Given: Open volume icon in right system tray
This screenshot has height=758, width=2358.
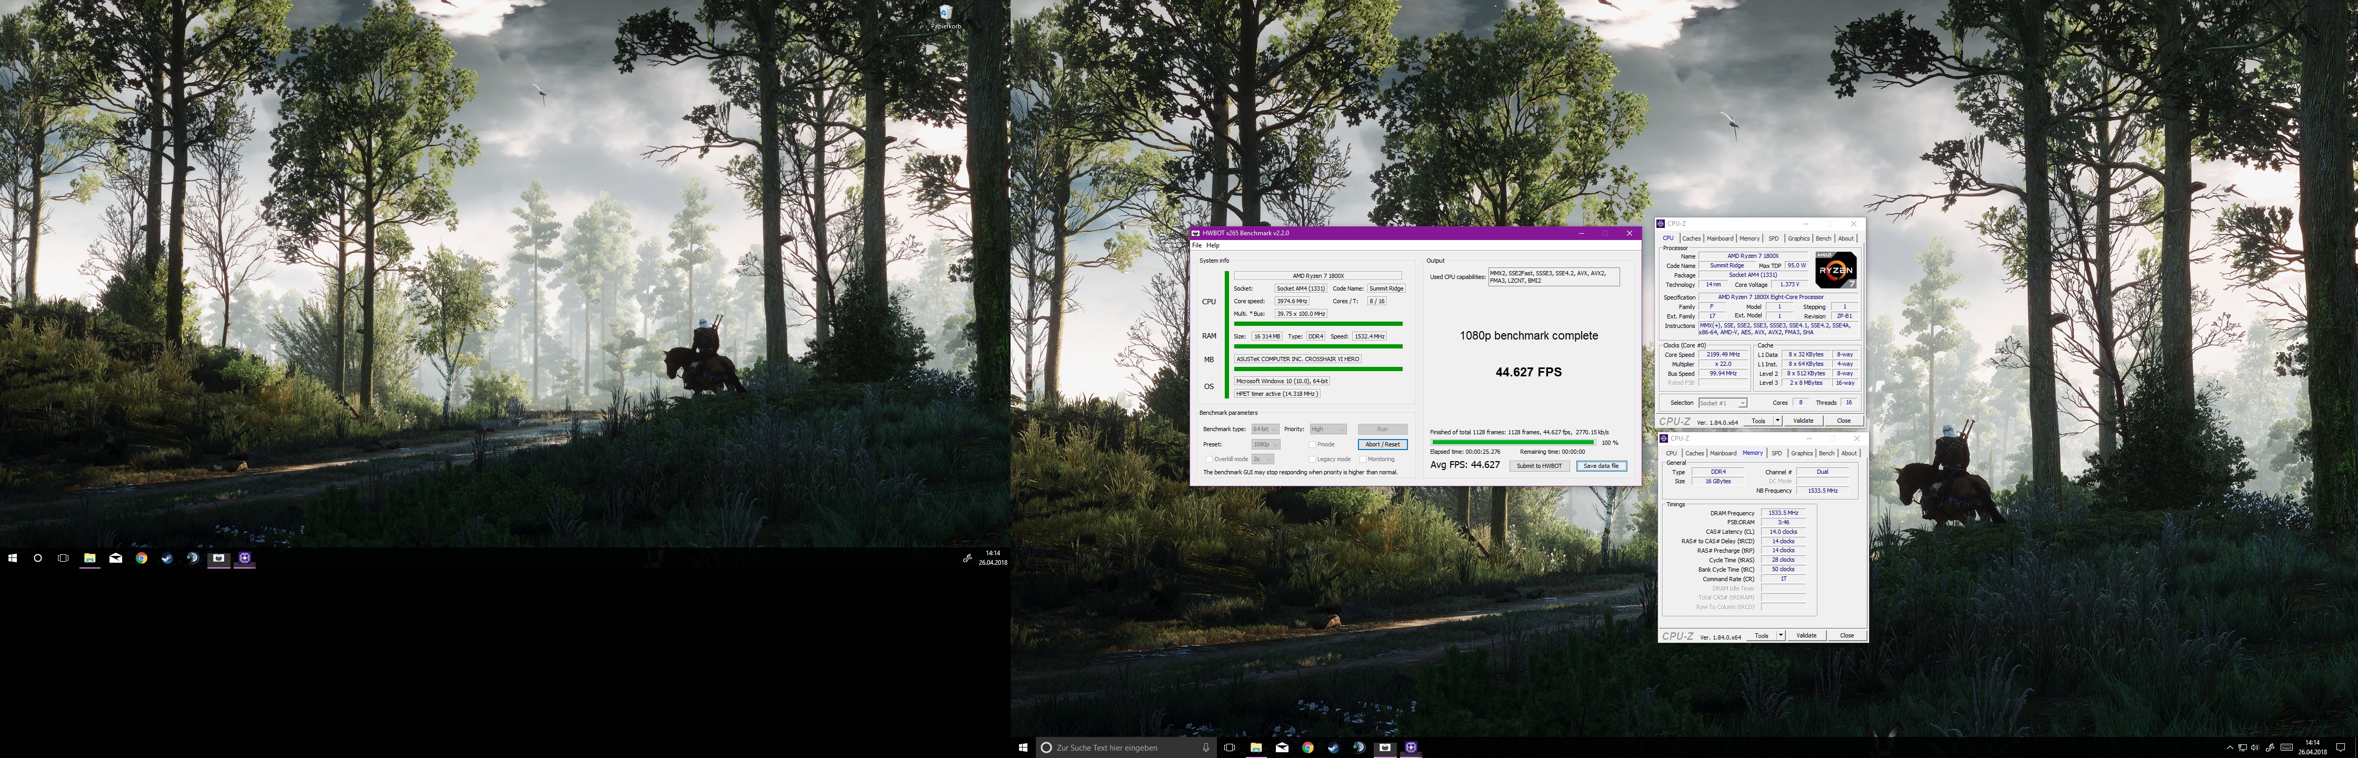Looking at the screenshot, I should 2254,747.
